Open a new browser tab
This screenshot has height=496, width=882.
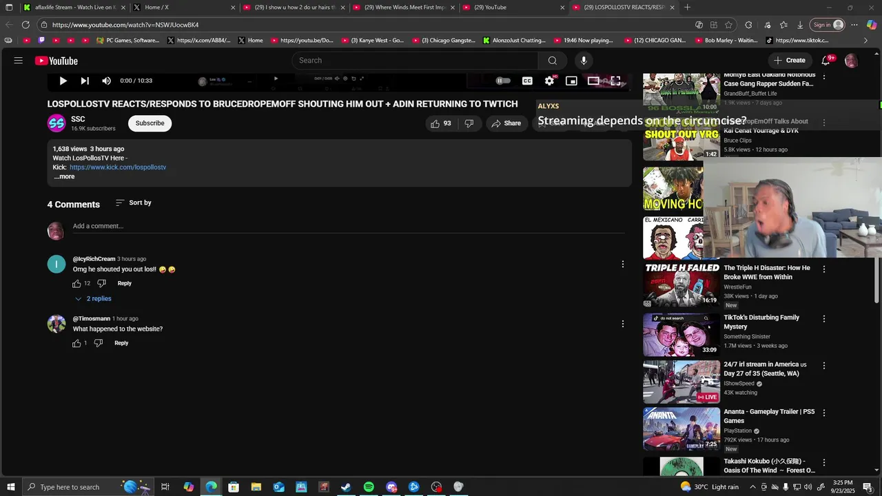click(x=687, y=8)
